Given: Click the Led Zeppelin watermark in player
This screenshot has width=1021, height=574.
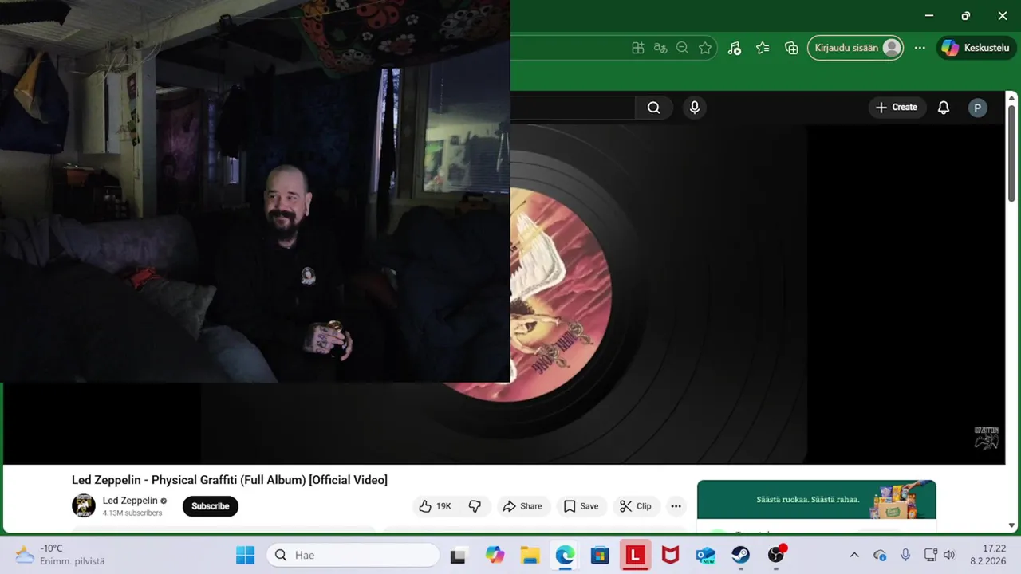Looking at the screenshot, I should 987,438.
